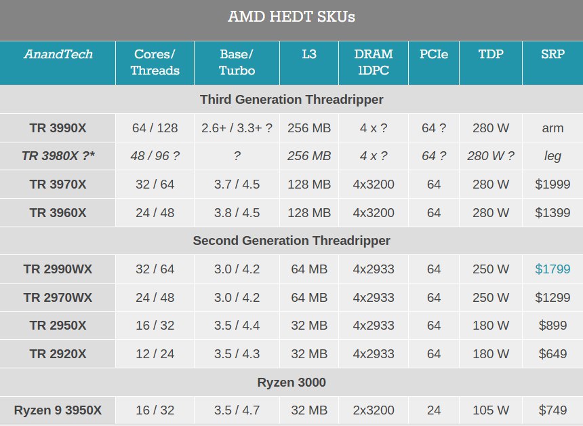The height and width of the screenshot is (426, 583).
Task: Click the 105 W TDP cell
Action: [x=491, y=410]
